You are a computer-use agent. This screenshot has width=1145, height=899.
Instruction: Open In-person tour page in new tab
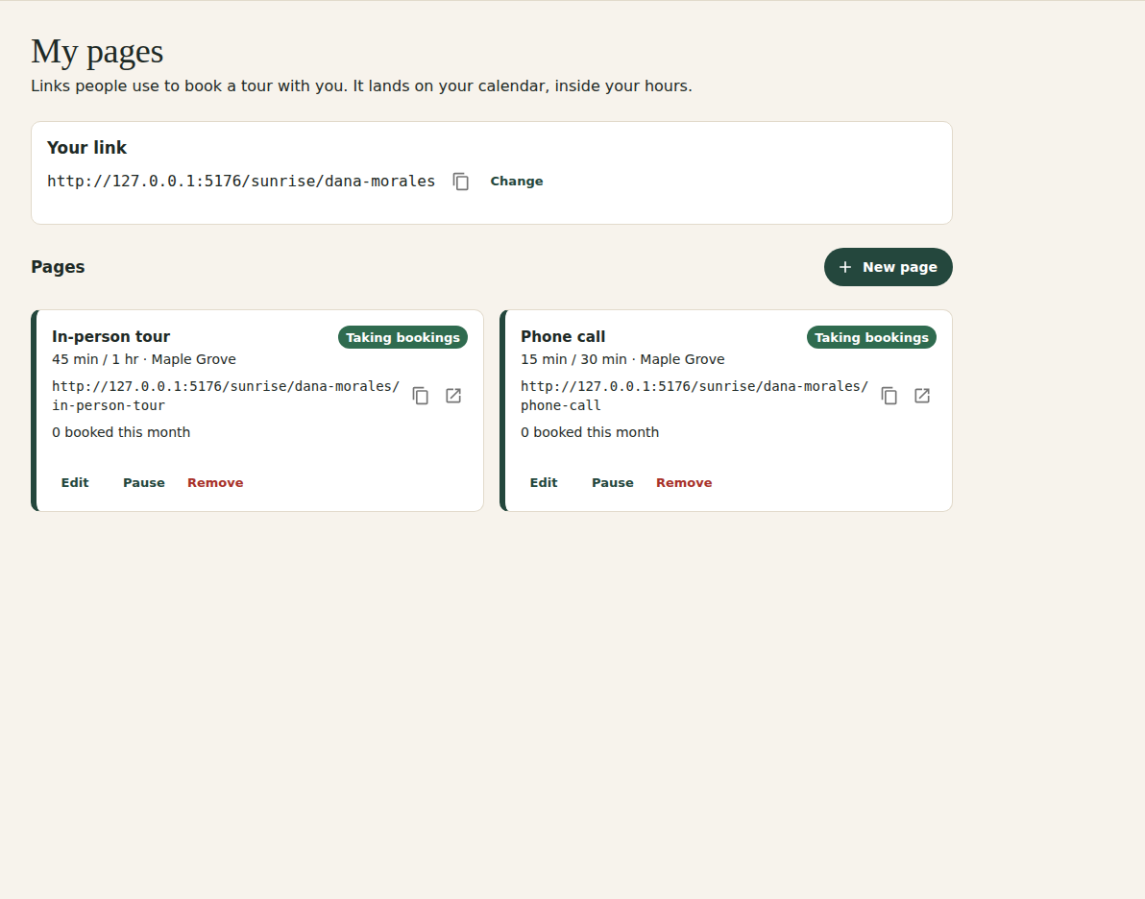click(x=453, y=396)
